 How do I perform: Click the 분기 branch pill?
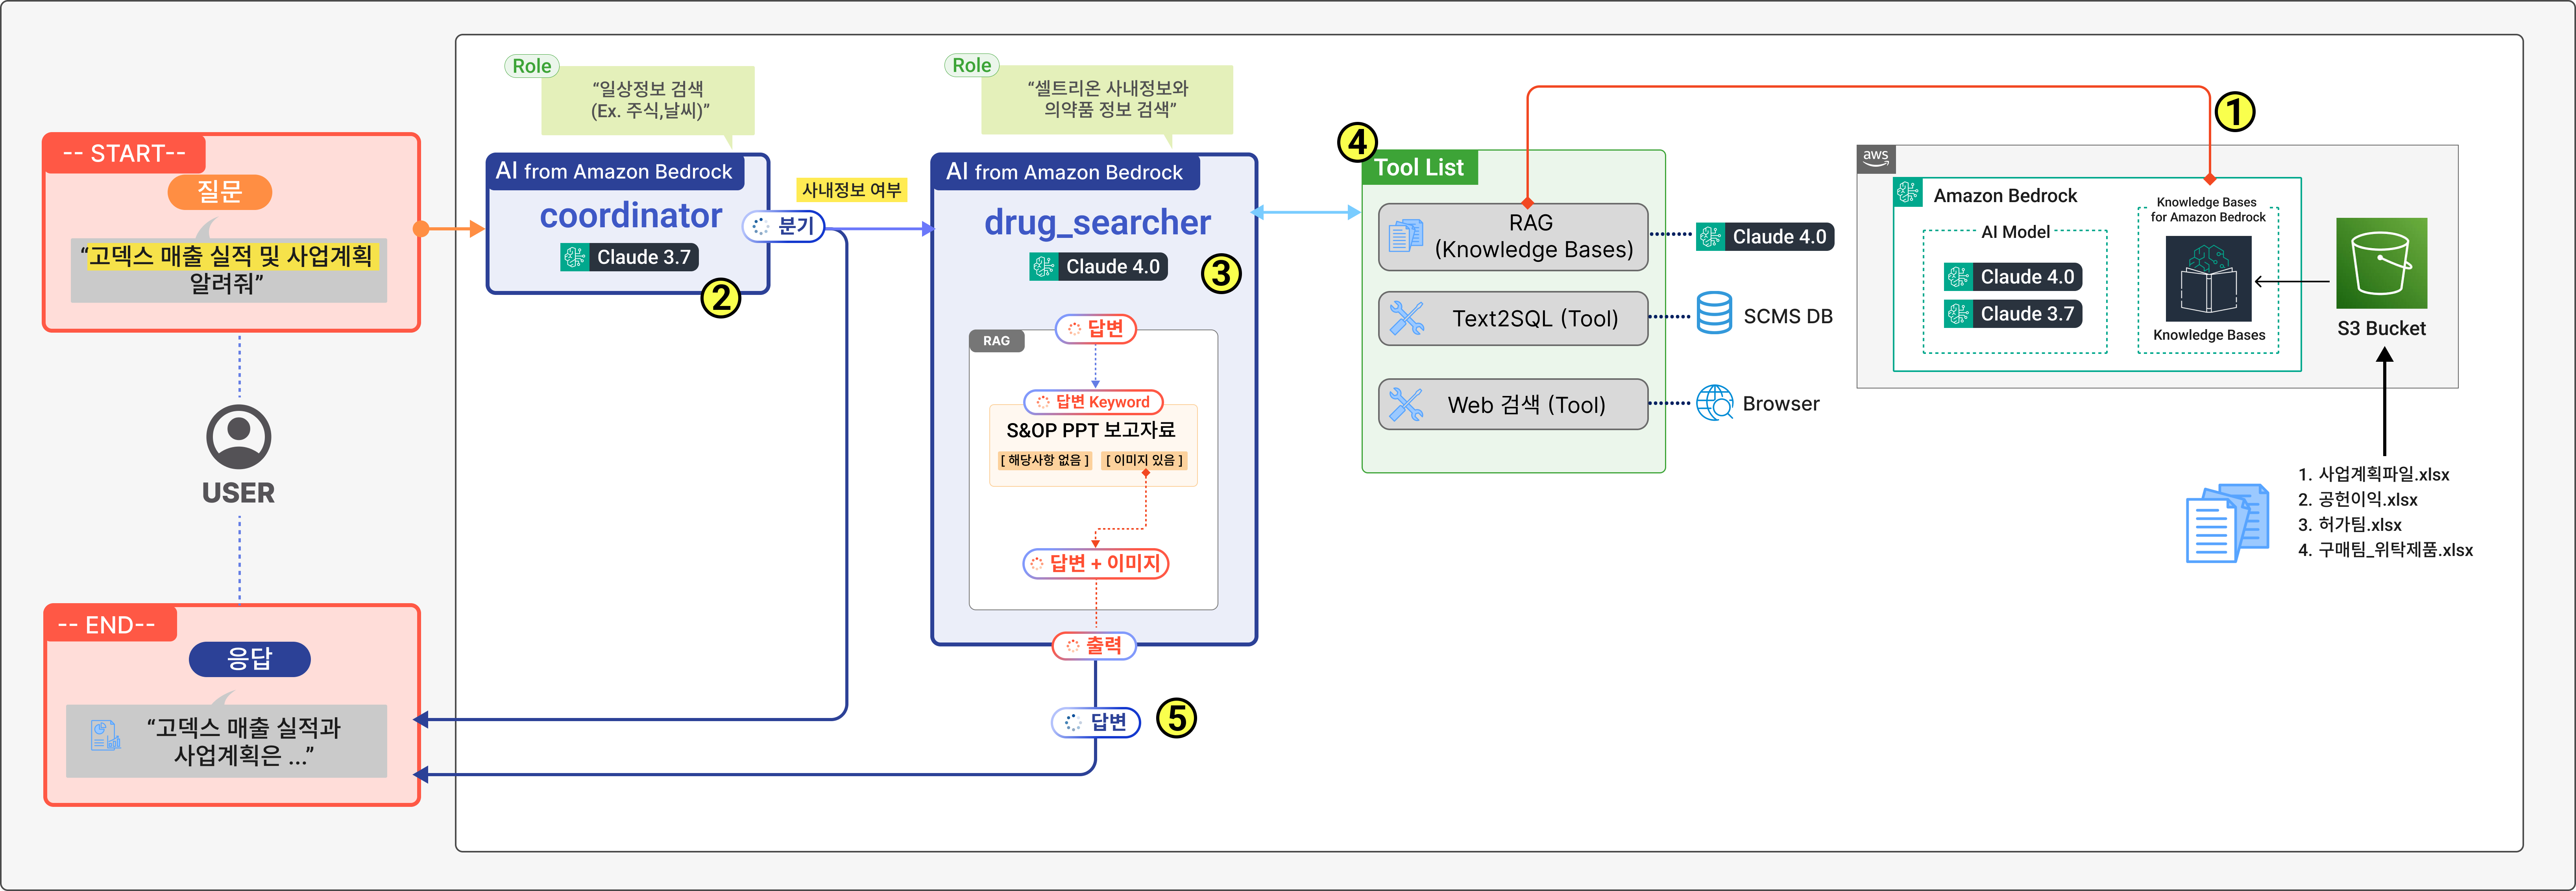(784, 227)
